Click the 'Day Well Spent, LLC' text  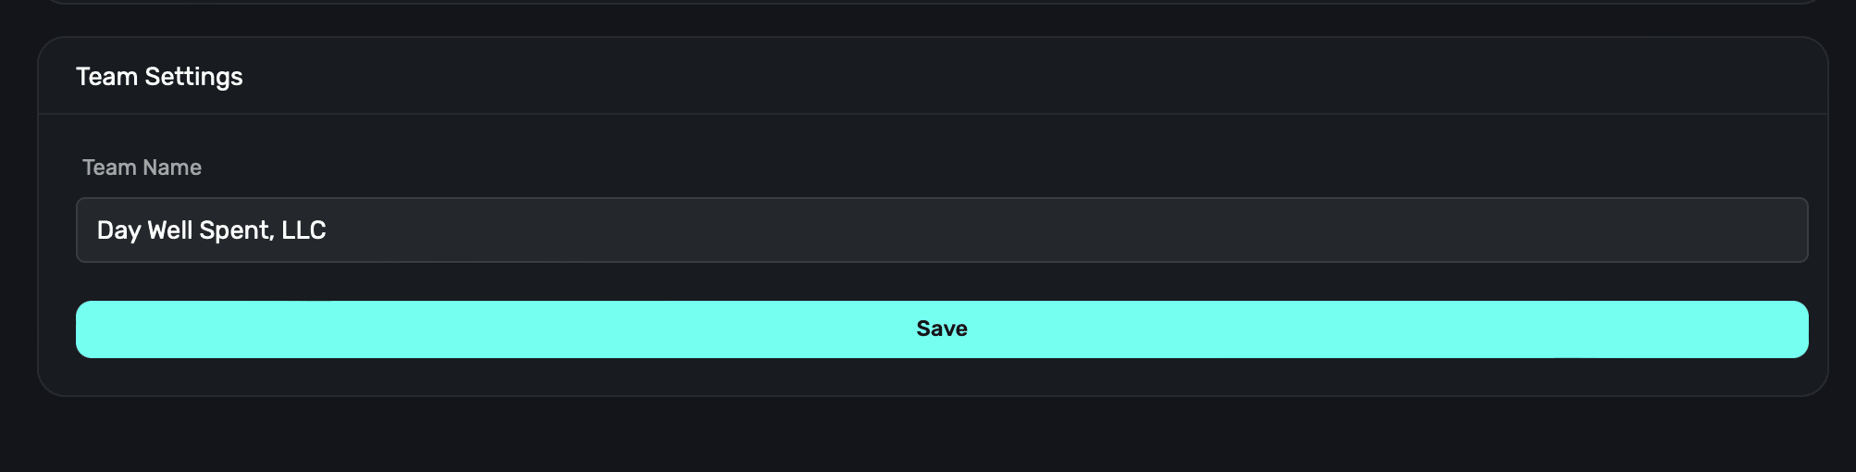click(211, 230)
